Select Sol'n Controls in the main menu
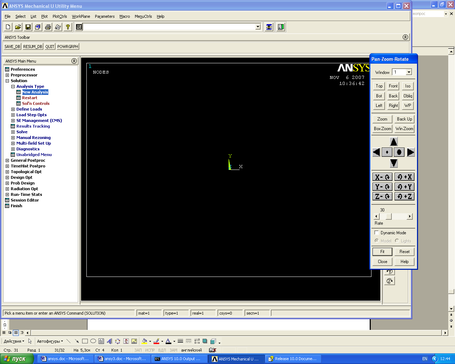The width and height of the screenshot is (455, 364). (36, 103)
